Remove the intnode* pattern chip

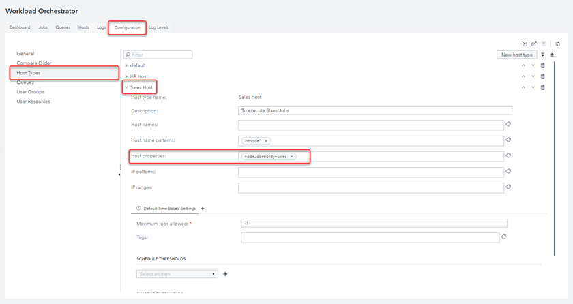[266, 140]
